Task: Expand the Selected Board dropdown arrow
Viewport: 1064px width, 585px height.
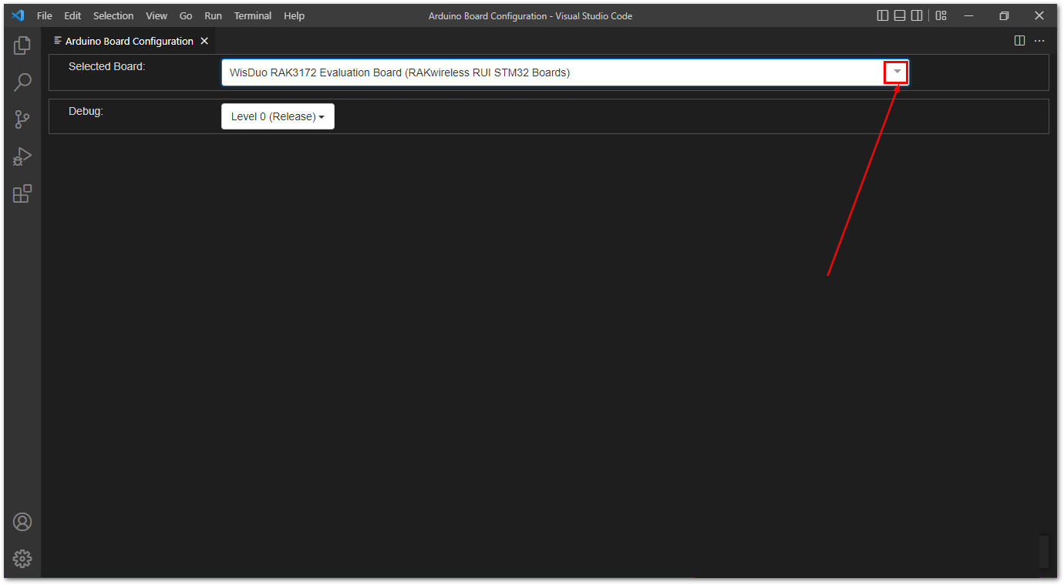Action: coord(897,72)
